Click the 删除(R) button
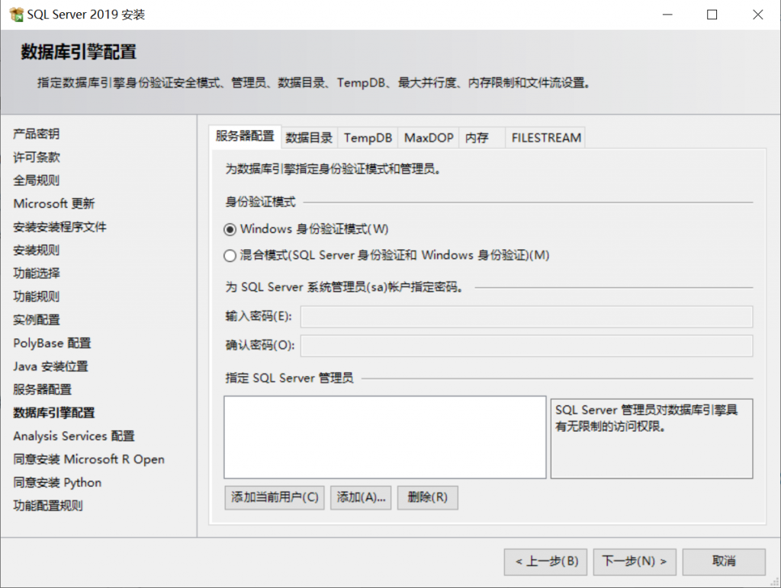The height and width of the screenshot is (588, 781). pos(427,497)
